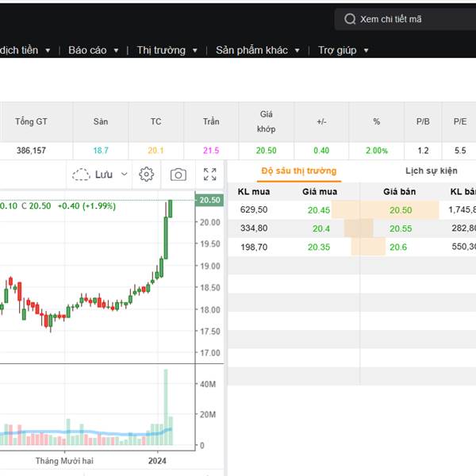
Task: Click the 'Tháng Mười hai' time axis label
Action: tap(64, 461)
